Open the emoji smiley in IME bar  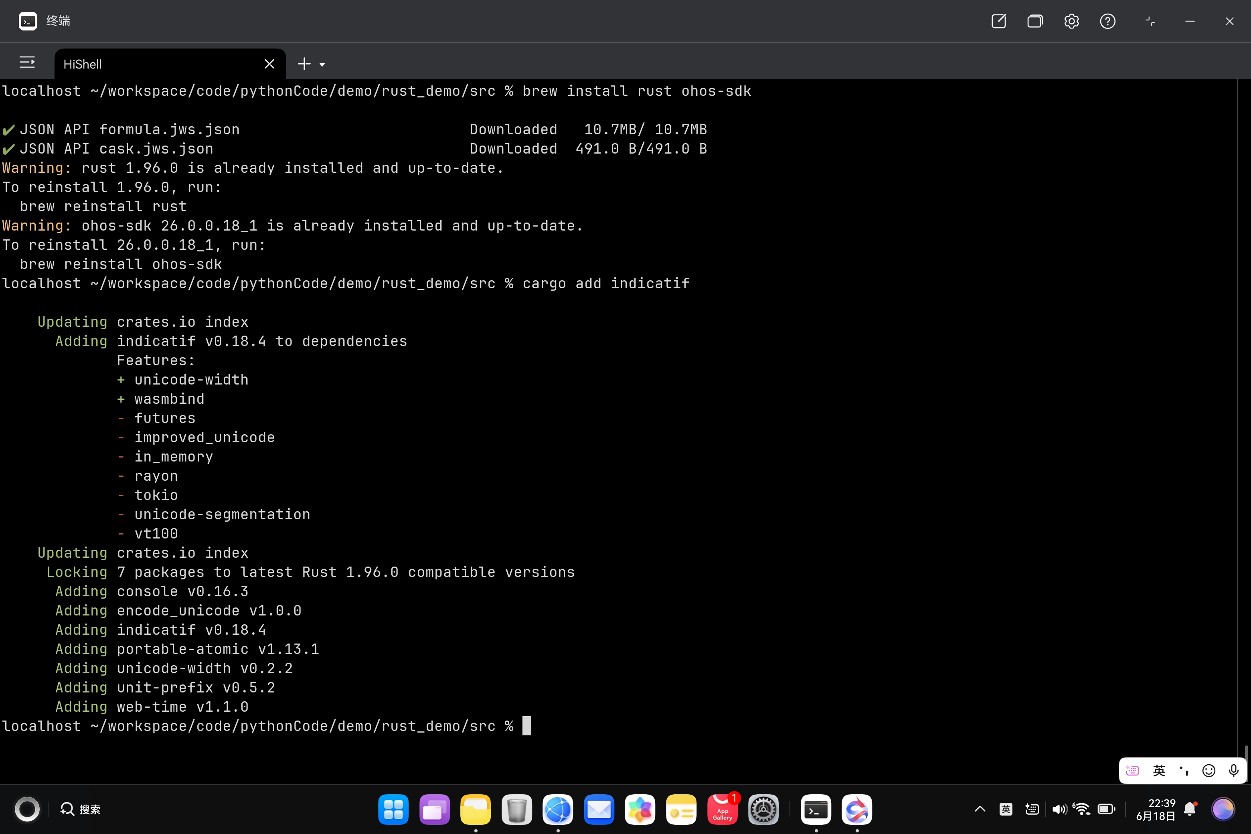click(x=1208, y=770)
